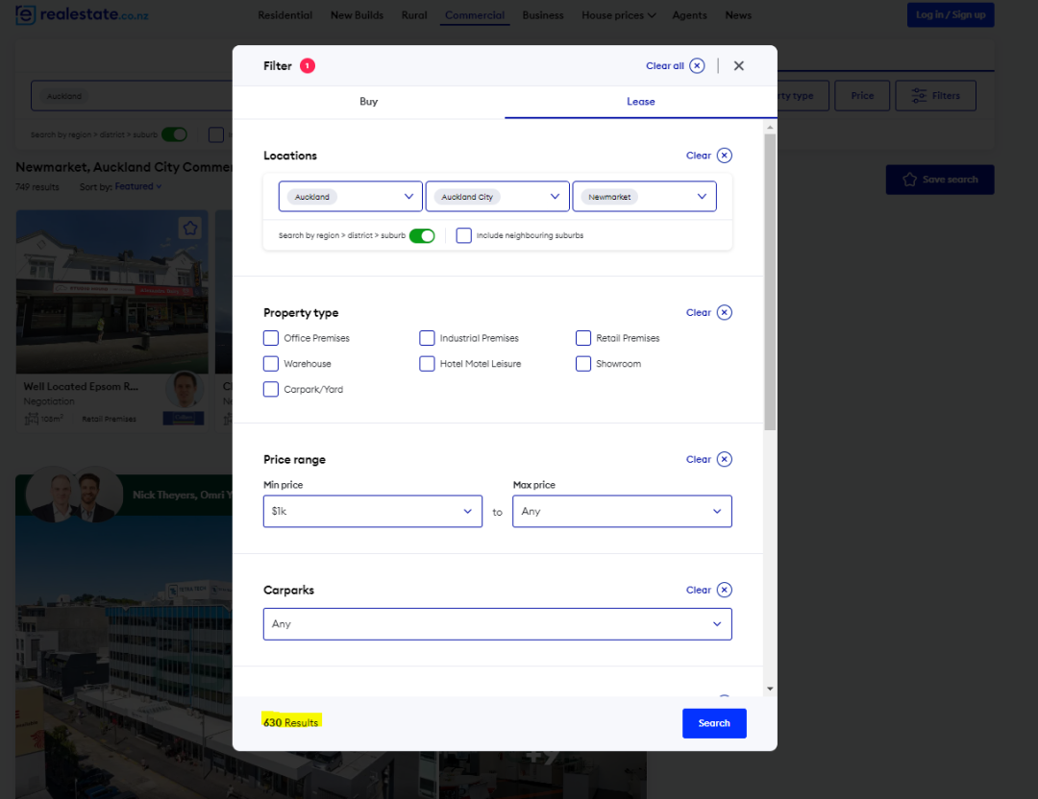Click agent photo on Epsom listing
Screen dimensions: 1038x799
pyautogui.click(x=185, y=390)
